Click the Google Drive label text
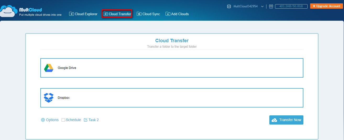The image size is (344, 140). click(67, 68)
